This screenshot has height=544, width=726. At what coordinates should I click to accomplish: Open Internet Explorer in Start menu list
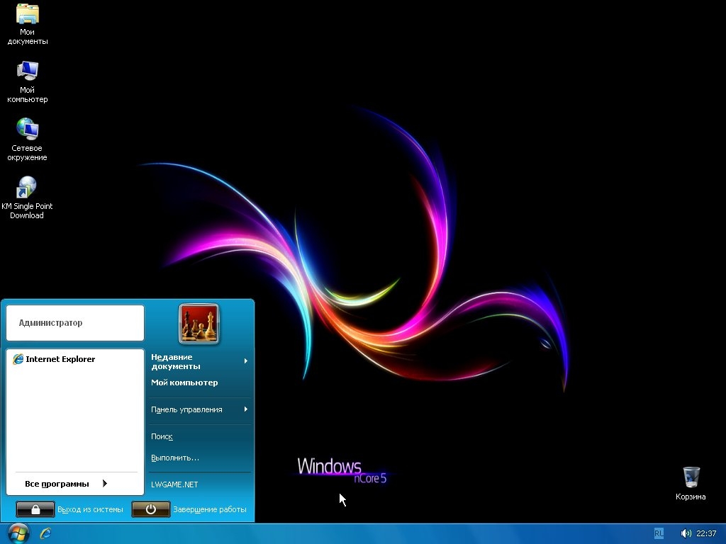pos(60,359)
